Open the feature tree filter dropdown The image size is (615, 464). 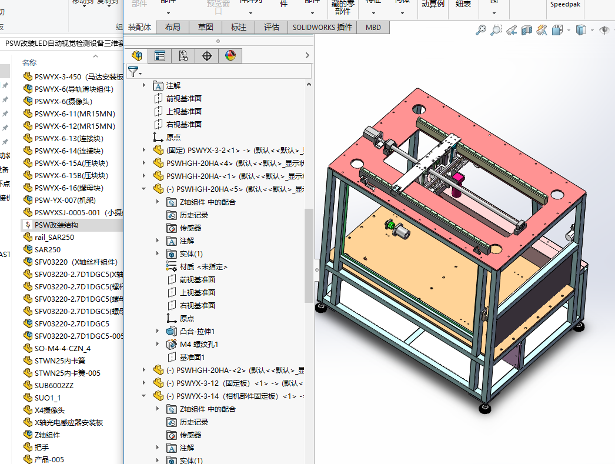coord(135,72)
